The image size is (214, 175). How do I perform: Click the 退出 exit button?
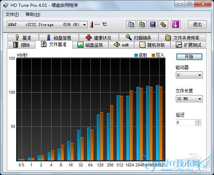[197, 24]
